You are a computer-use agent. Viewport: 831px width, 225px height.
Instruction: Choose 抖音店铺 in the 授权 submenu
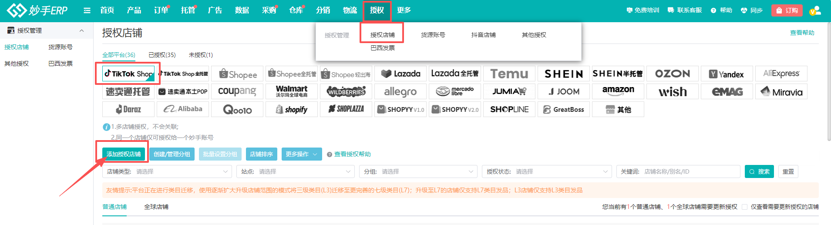(x=484, y=35)
